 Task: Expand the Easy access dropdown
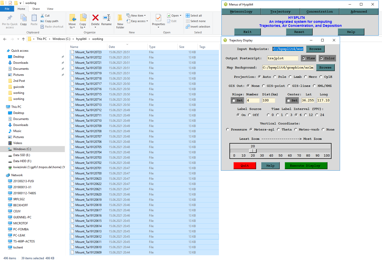[147, 21]
